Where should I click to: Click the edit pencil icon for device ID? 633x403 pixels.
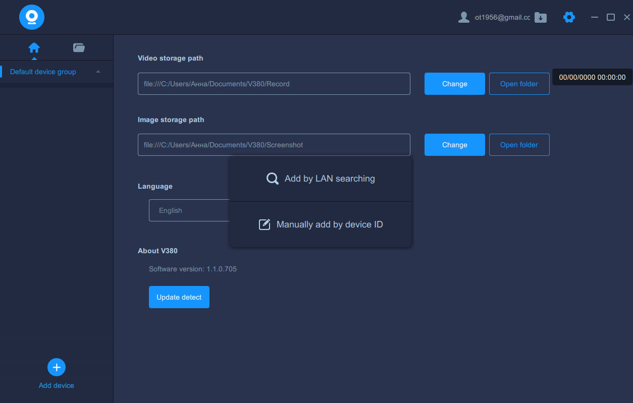click(x=265, y=224)
